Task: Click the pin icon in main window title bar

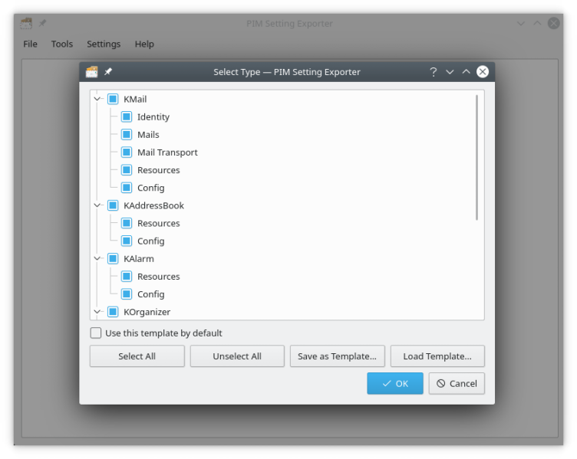Action: pos(42,24)
